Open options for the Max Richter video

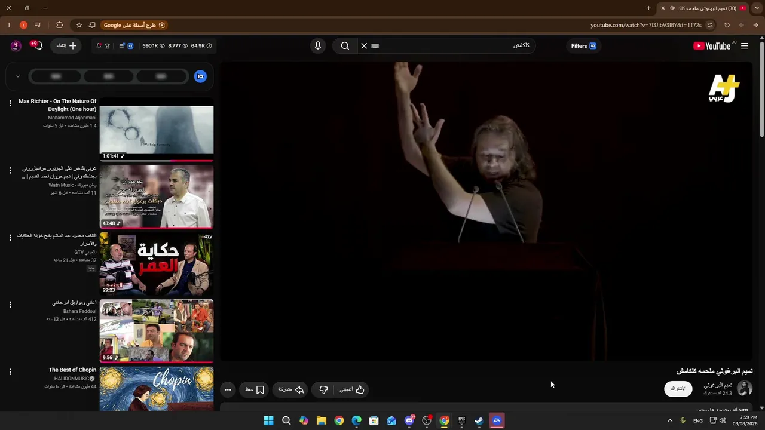coord(10,103)
